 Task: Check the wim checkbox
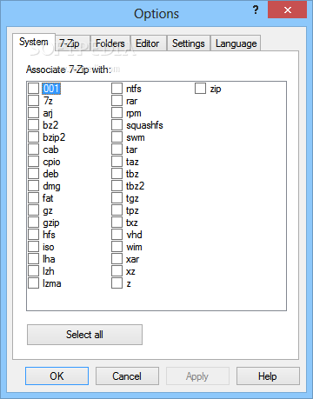coord(117,247)
